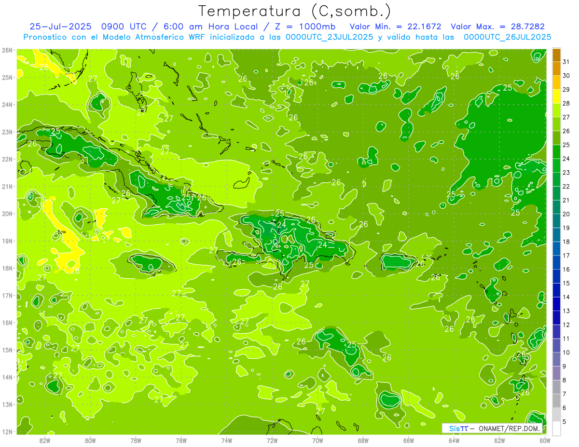
Task: Click latitude axis label 21N
Action: coord(7,187)
